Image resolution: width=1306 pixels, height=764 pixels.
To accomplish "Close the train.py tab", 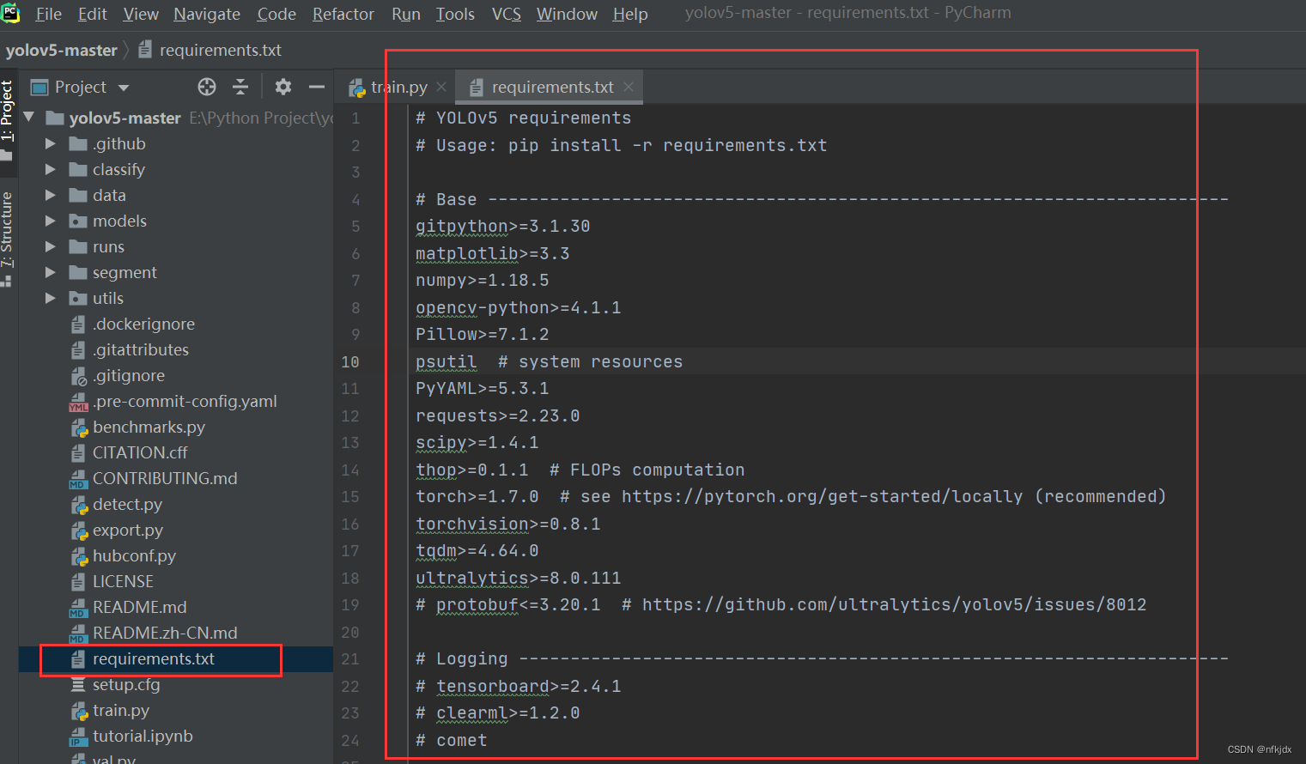I will [441, 87].
